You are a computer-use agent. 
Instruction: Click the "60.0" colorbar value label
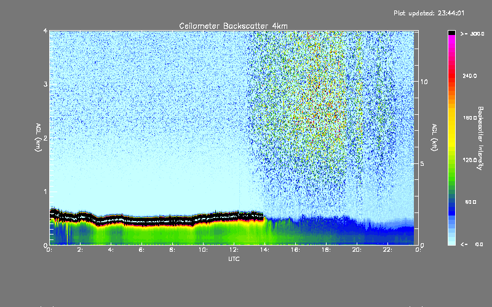(470, 203)
